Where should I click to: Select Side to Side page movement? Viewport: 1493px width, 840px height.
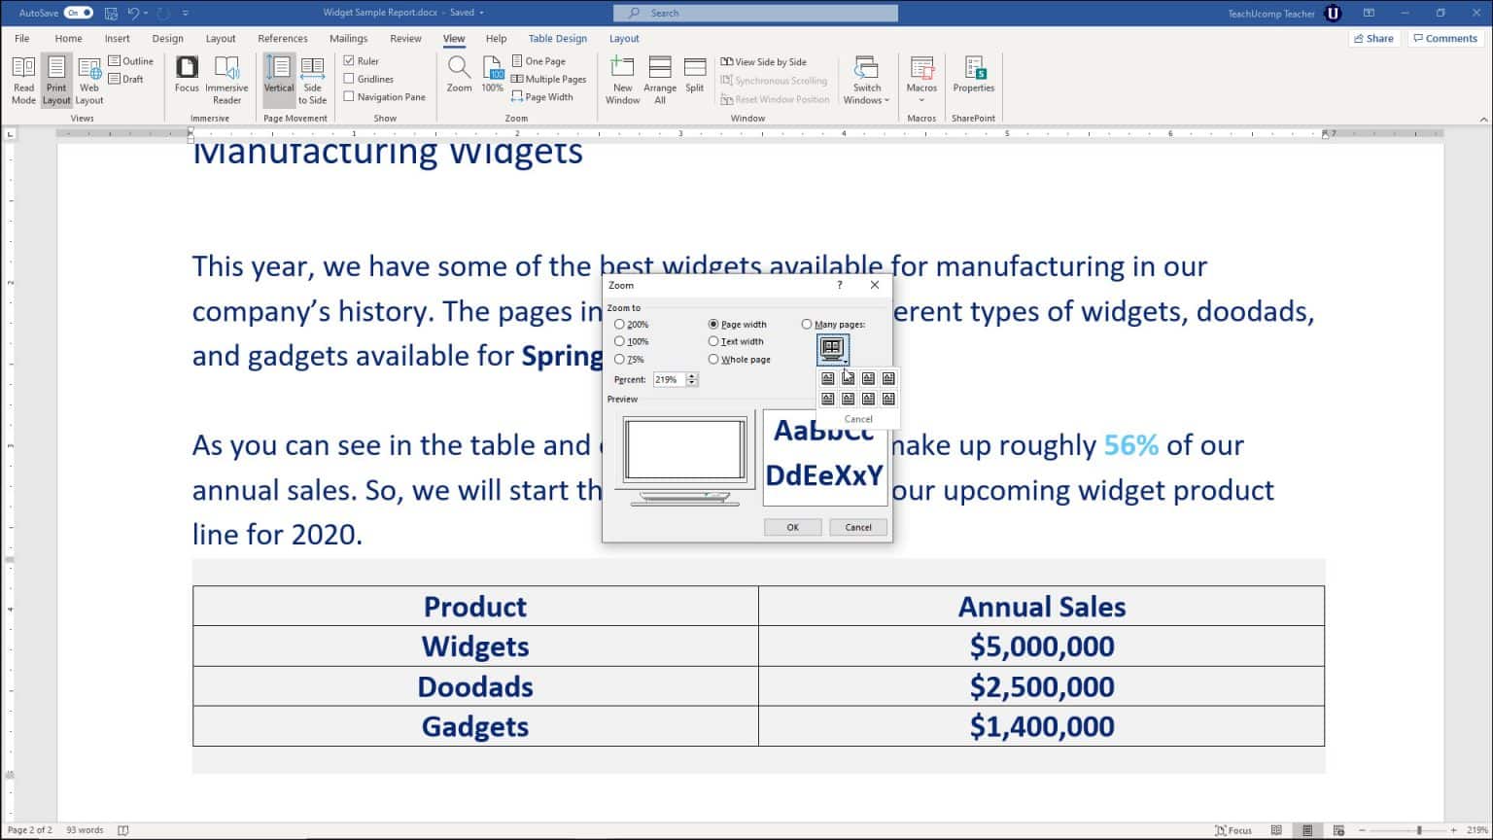pyautogui.click(x=312, y=80)
